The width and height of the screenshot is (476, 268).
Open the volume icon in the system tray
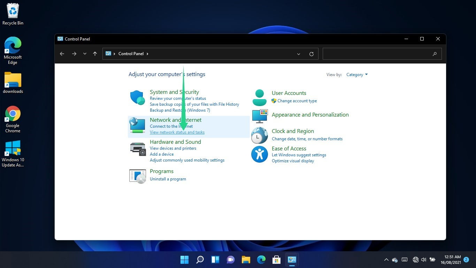(x=423, y=260)
